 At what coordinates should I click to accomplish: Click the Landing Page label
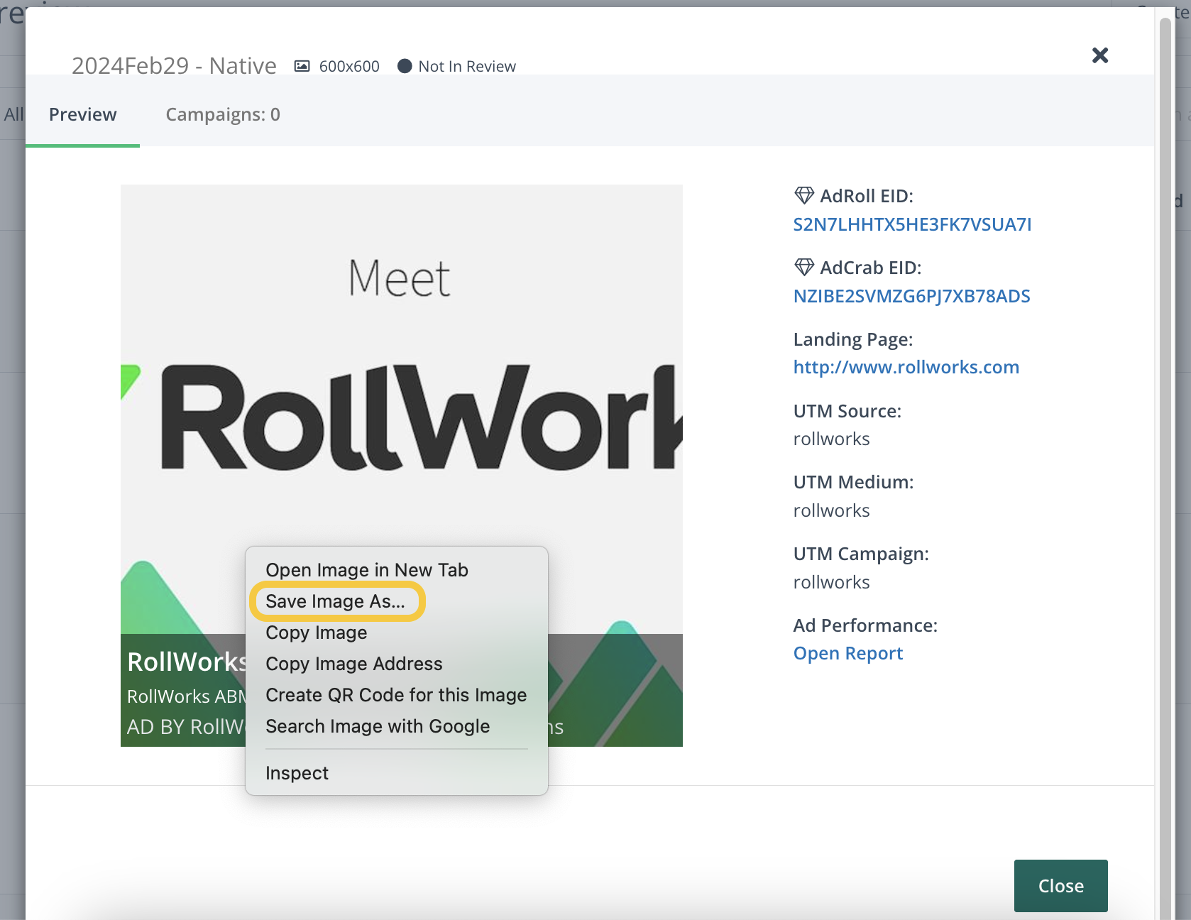pyautogui.click(x=853, y=339)
